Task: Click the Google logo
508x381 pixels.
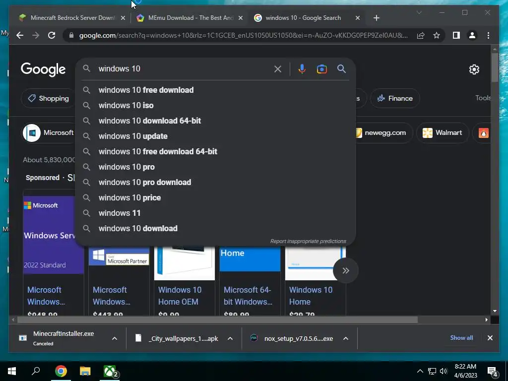Action: (43, 69)
